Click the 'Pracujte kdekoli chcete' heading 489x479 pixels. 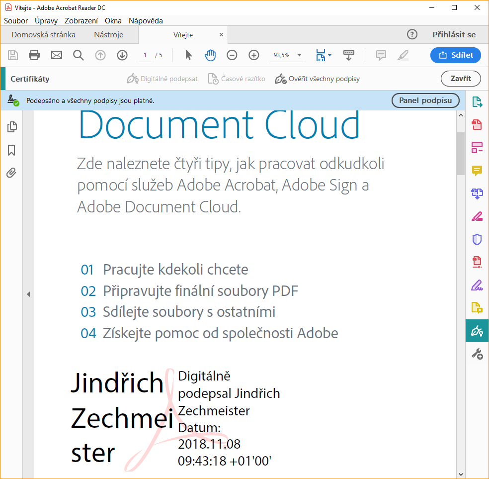coord(175,270)
